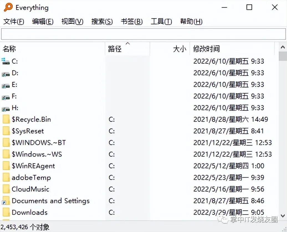The image size is (287, 232).
Task: Click inside the search input box
Action: coord(143,34)
